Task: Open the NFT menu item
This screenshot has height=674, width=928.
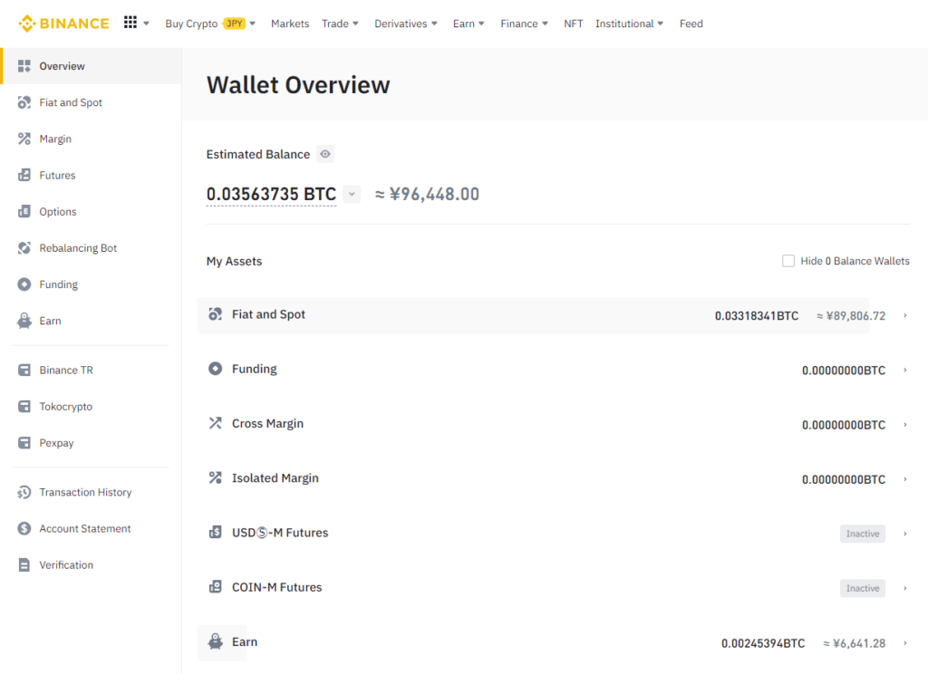Action: pyautogui.click(x=574, y=24)
